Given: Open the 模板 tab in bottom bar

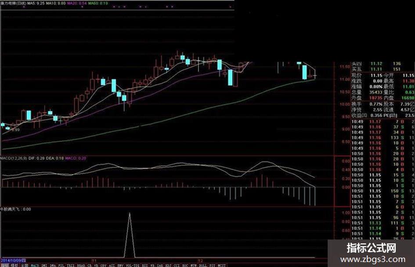Looking at the screenshot, I should coord(14,265).
